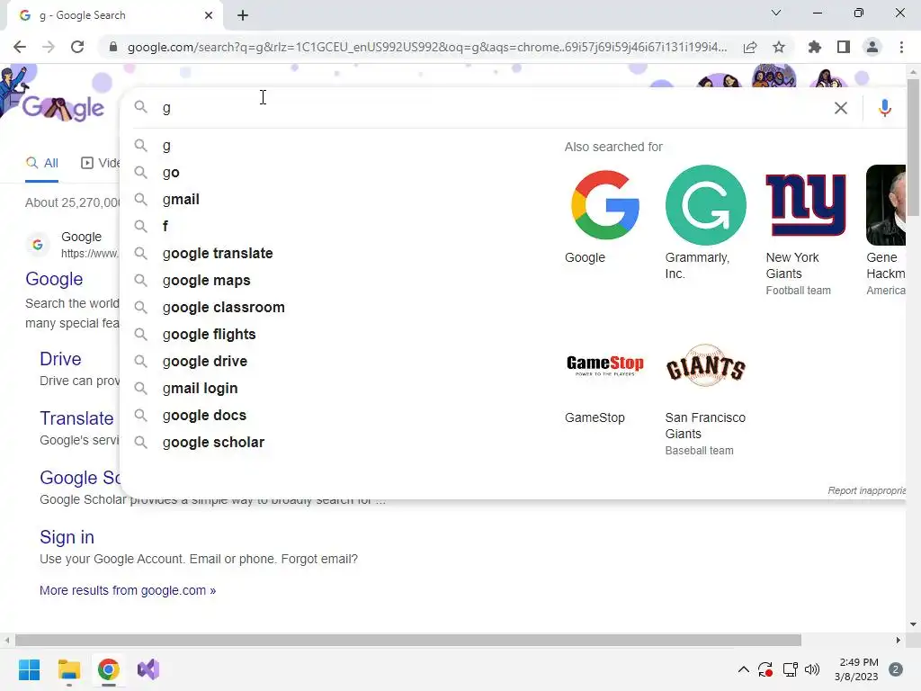Viewport: 921px width, 691px height.
Task: Switch to the All results tab
Action: pyautogui.click(x=42, y=164)
